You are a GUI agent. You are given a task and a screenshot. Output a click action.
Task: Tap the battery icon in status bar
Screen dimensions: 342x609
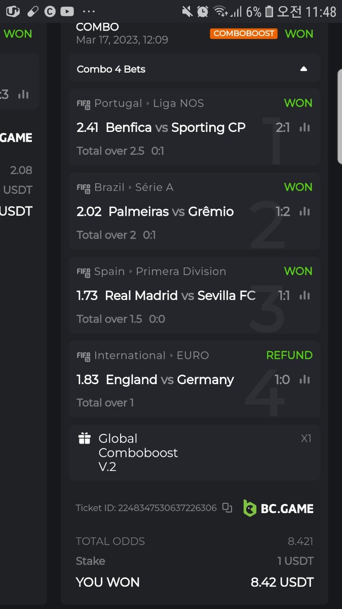click(269, 11)
